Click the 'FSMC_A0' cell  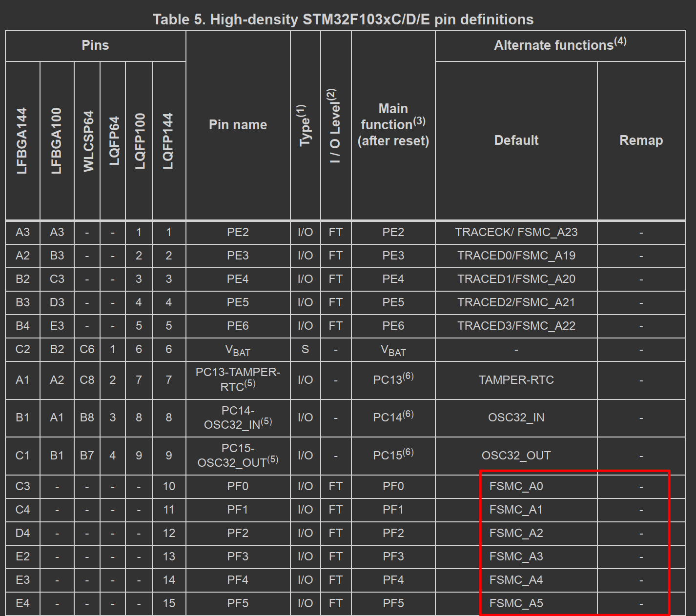tap(516, 486)
